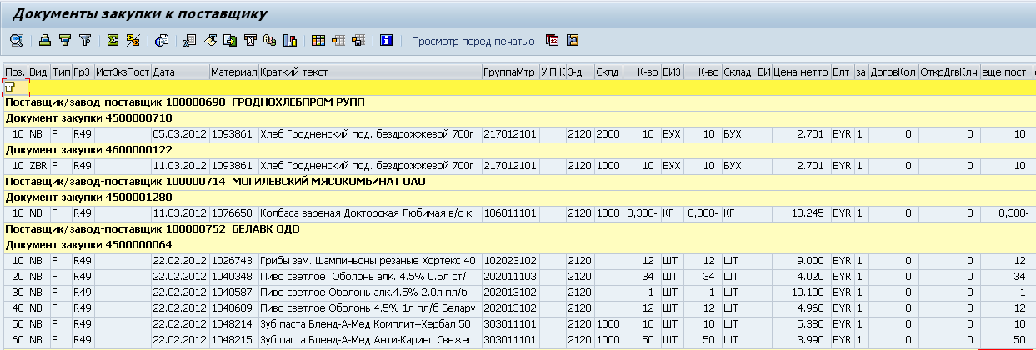Screen dimensions: 1036x350
Task: Click the Просмотр перед печатью button
Action: 473,41
